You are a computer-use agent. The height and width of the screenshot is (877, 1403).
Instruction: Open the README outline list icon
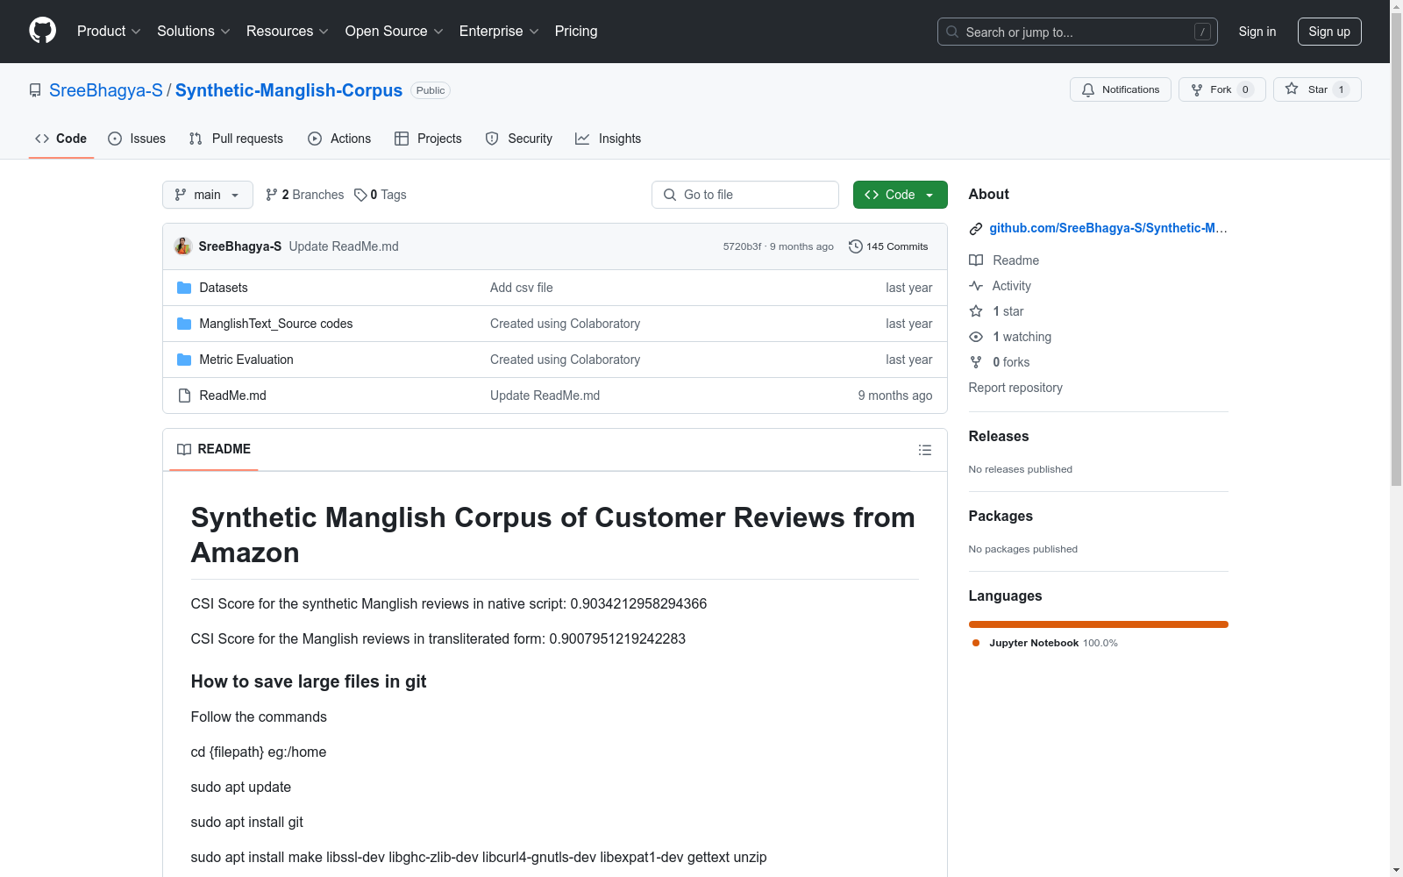(925, 450)
